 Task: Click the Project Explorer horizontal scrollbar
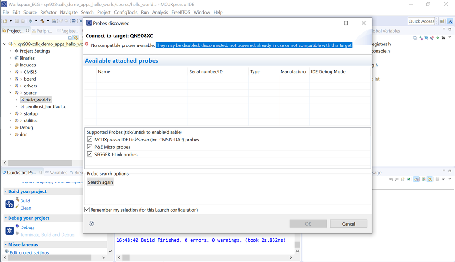click(40, 163)
